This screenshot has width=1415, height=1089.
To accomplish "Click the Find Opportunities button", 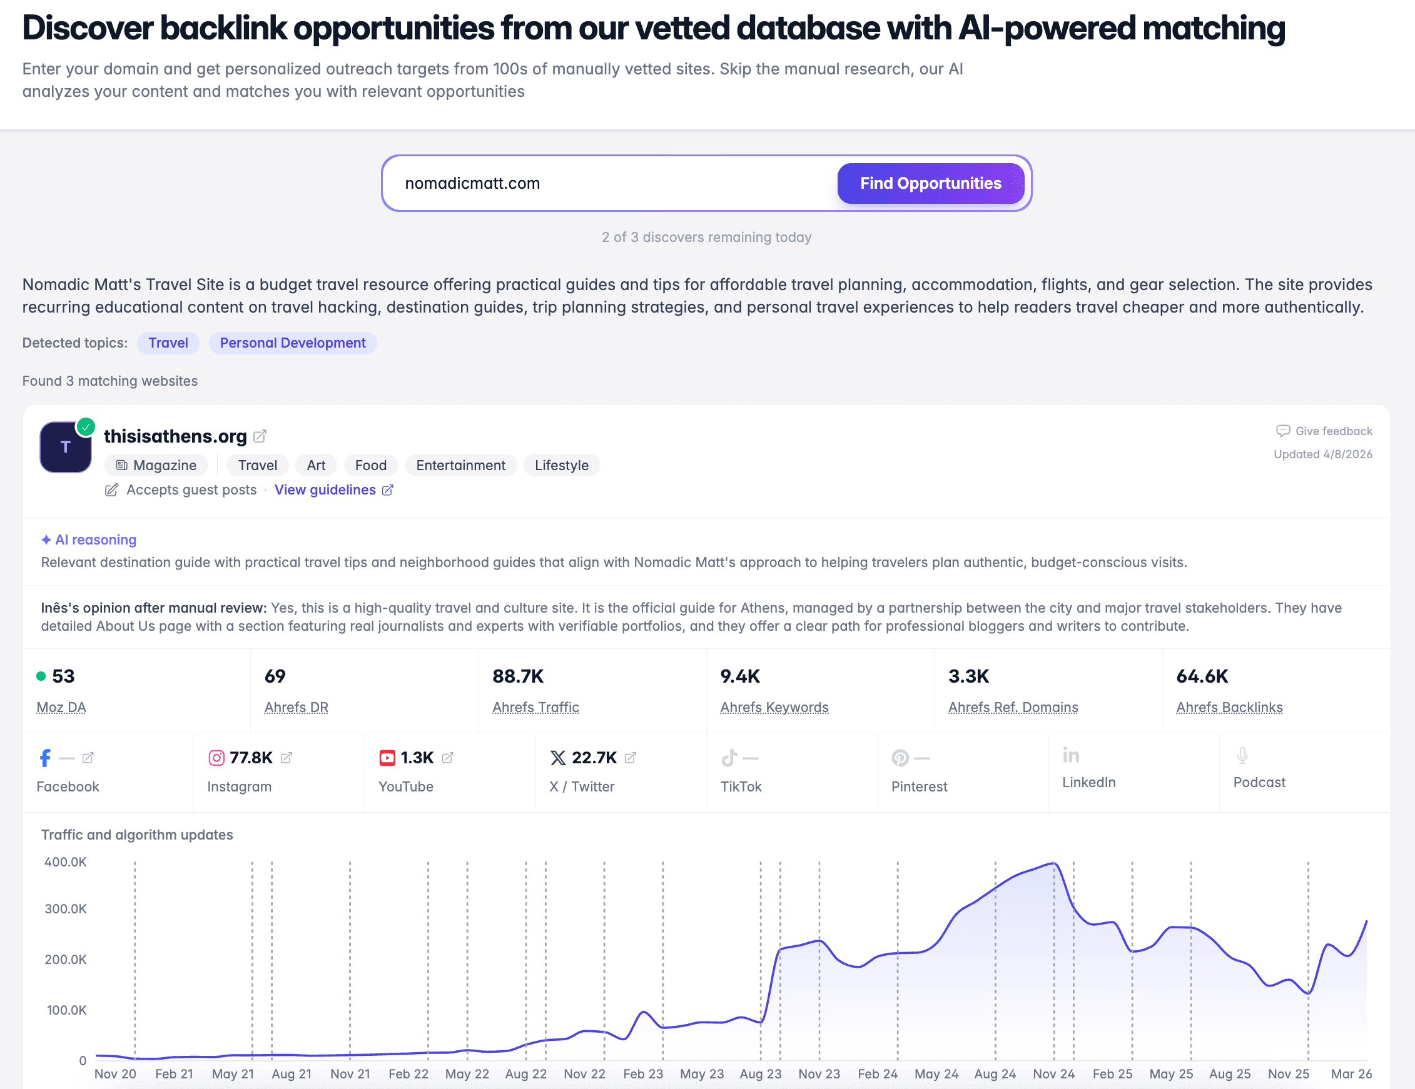I will [930, 183].
